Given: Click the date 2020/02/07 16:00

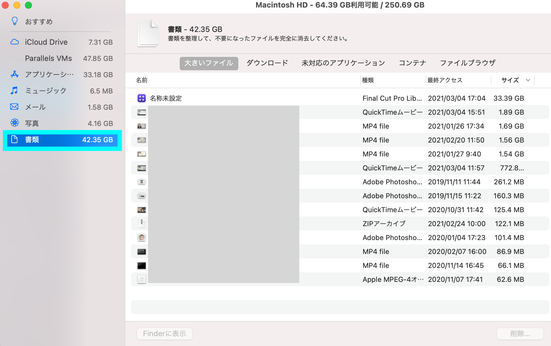Looking at the screenshot, I should (457, 251).
